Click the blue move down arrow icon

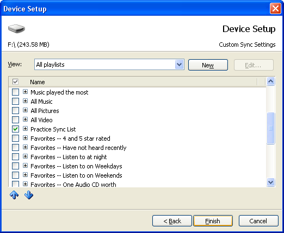point(29,195)
